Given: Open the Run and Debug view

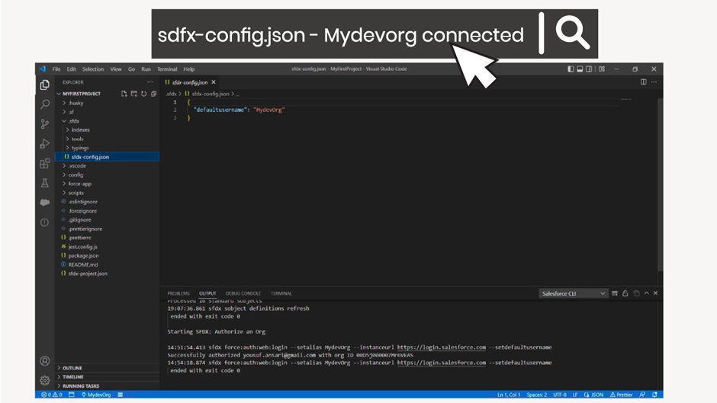Looking at the screenshot, I should [45, 143].
